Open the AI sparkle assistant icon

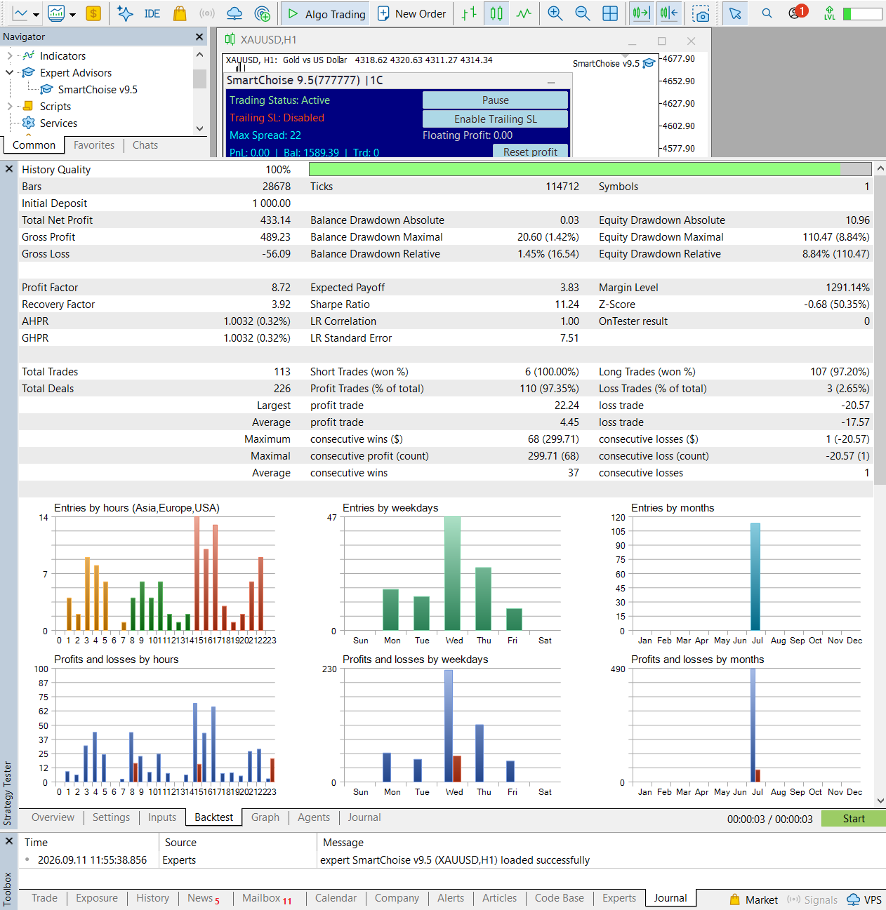tap(125, 13)
